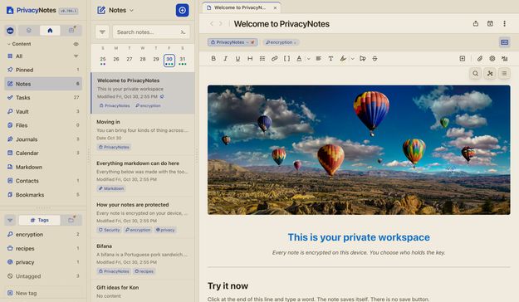Expand the text color dropdown arrow

pyautogui.click(x=308, y=59)
